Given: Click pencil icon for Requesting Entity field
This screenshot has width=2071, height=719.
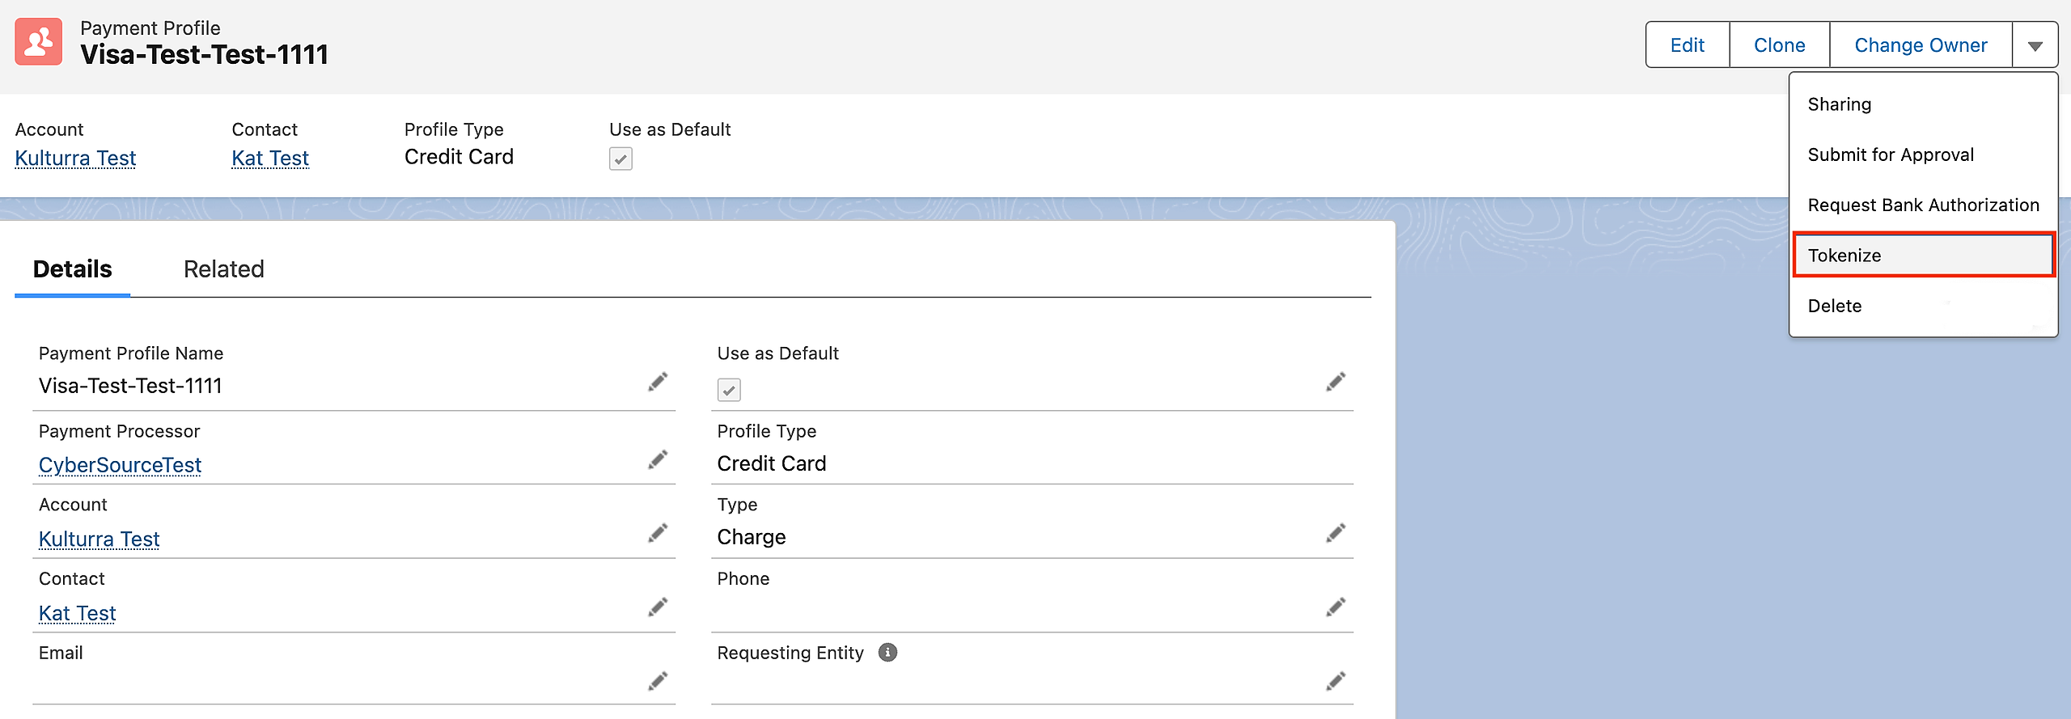Looking at the screenshot, I should pos(1336,682).
